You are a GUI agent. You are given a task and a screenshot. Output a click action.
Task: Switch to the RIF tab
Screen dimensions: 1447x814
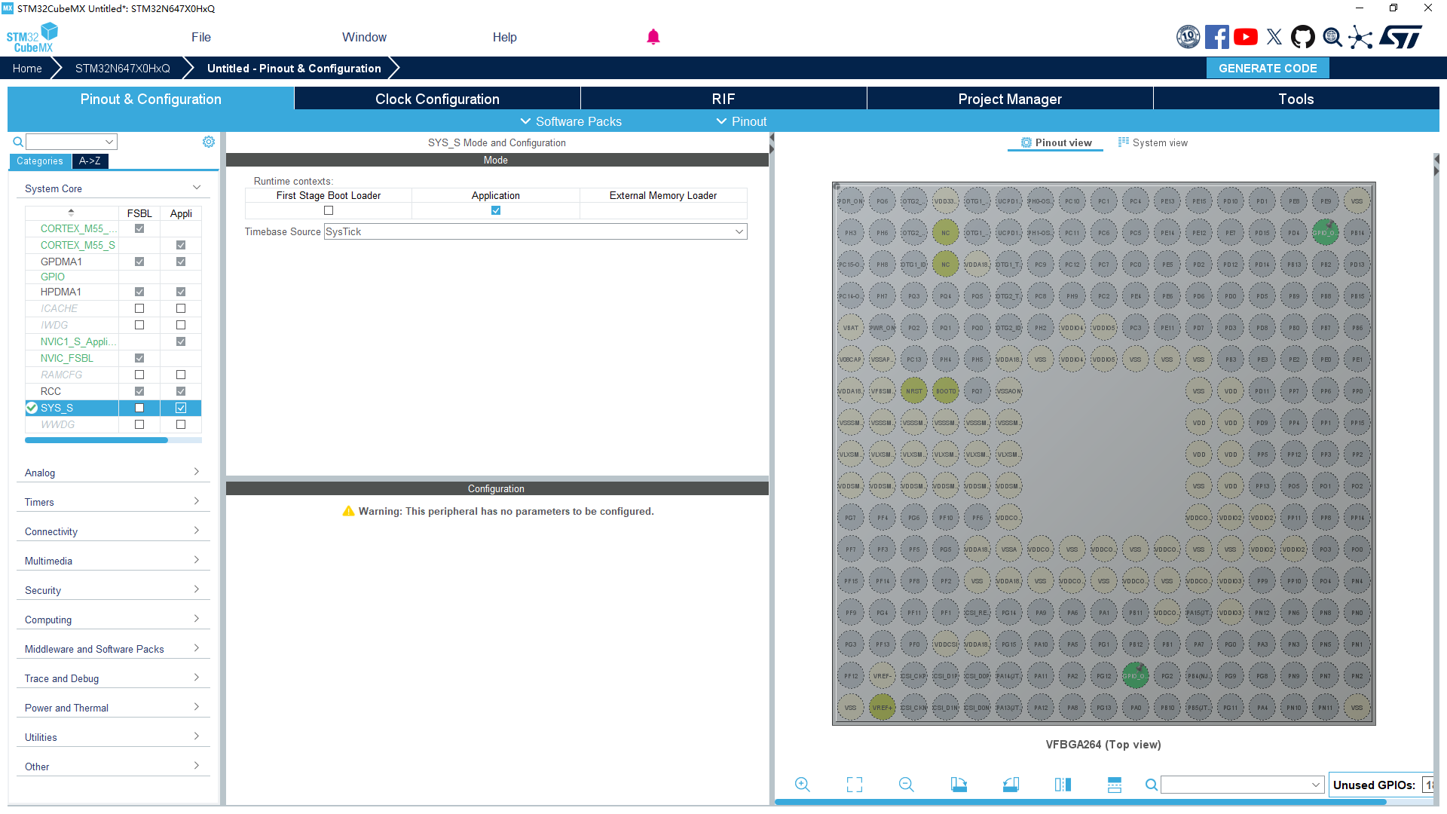723,99
